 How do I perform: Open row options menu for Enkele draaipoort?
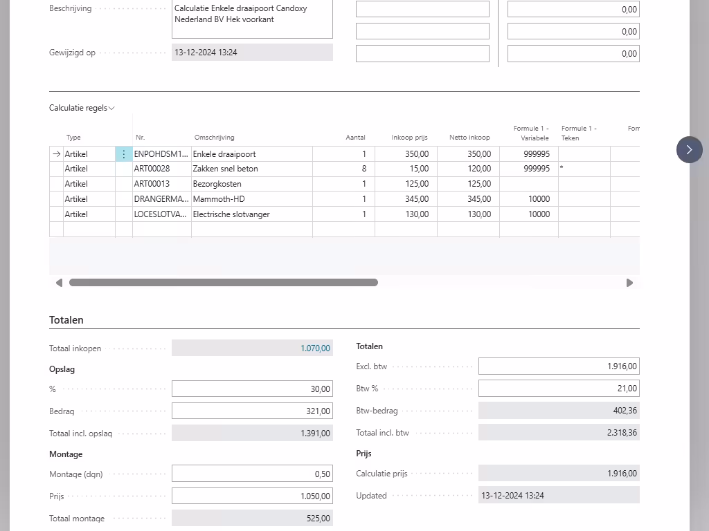tap(124, 154)
